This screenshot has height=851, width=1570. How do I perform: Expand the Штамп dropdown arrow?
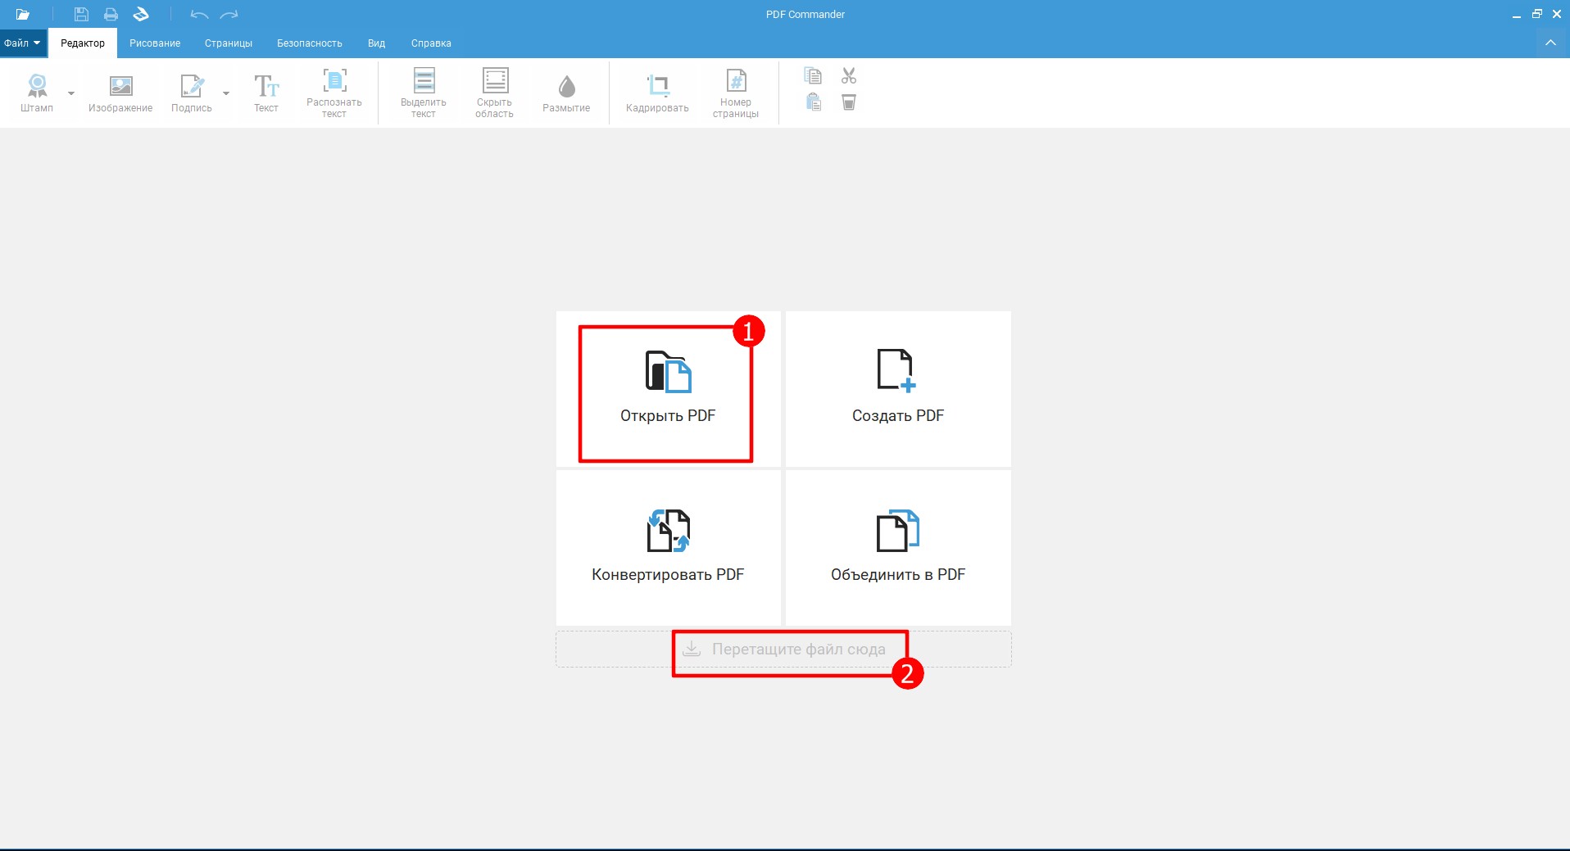[71, 93]
